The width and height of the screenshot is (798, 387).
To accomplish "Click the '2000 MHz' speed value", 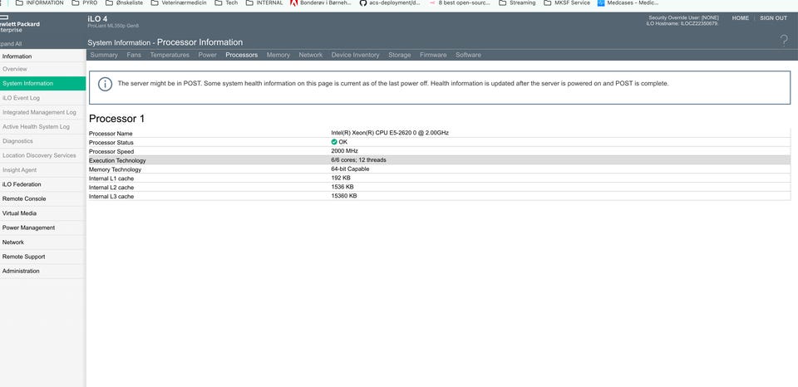I will point(344,151).
